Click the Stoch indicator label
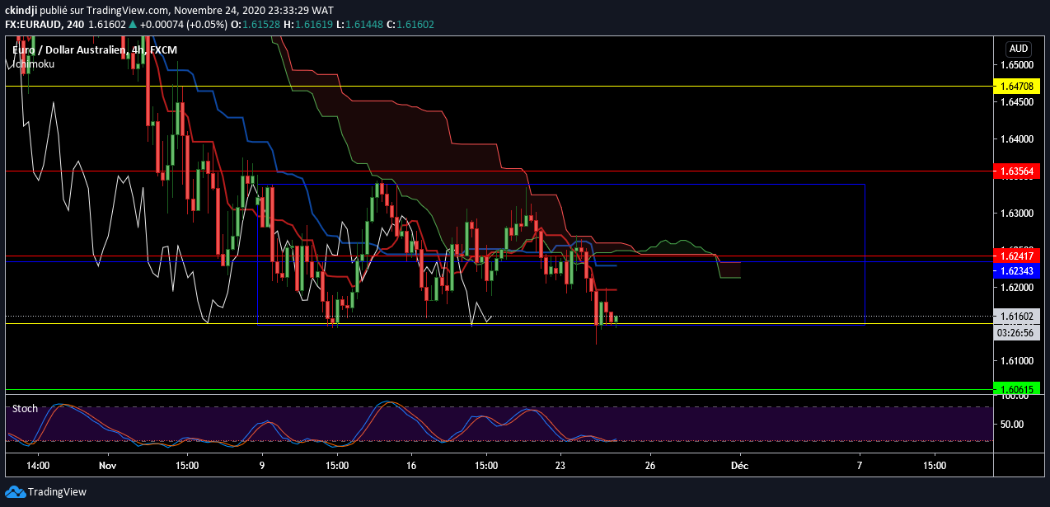 (x=25, y=408)
